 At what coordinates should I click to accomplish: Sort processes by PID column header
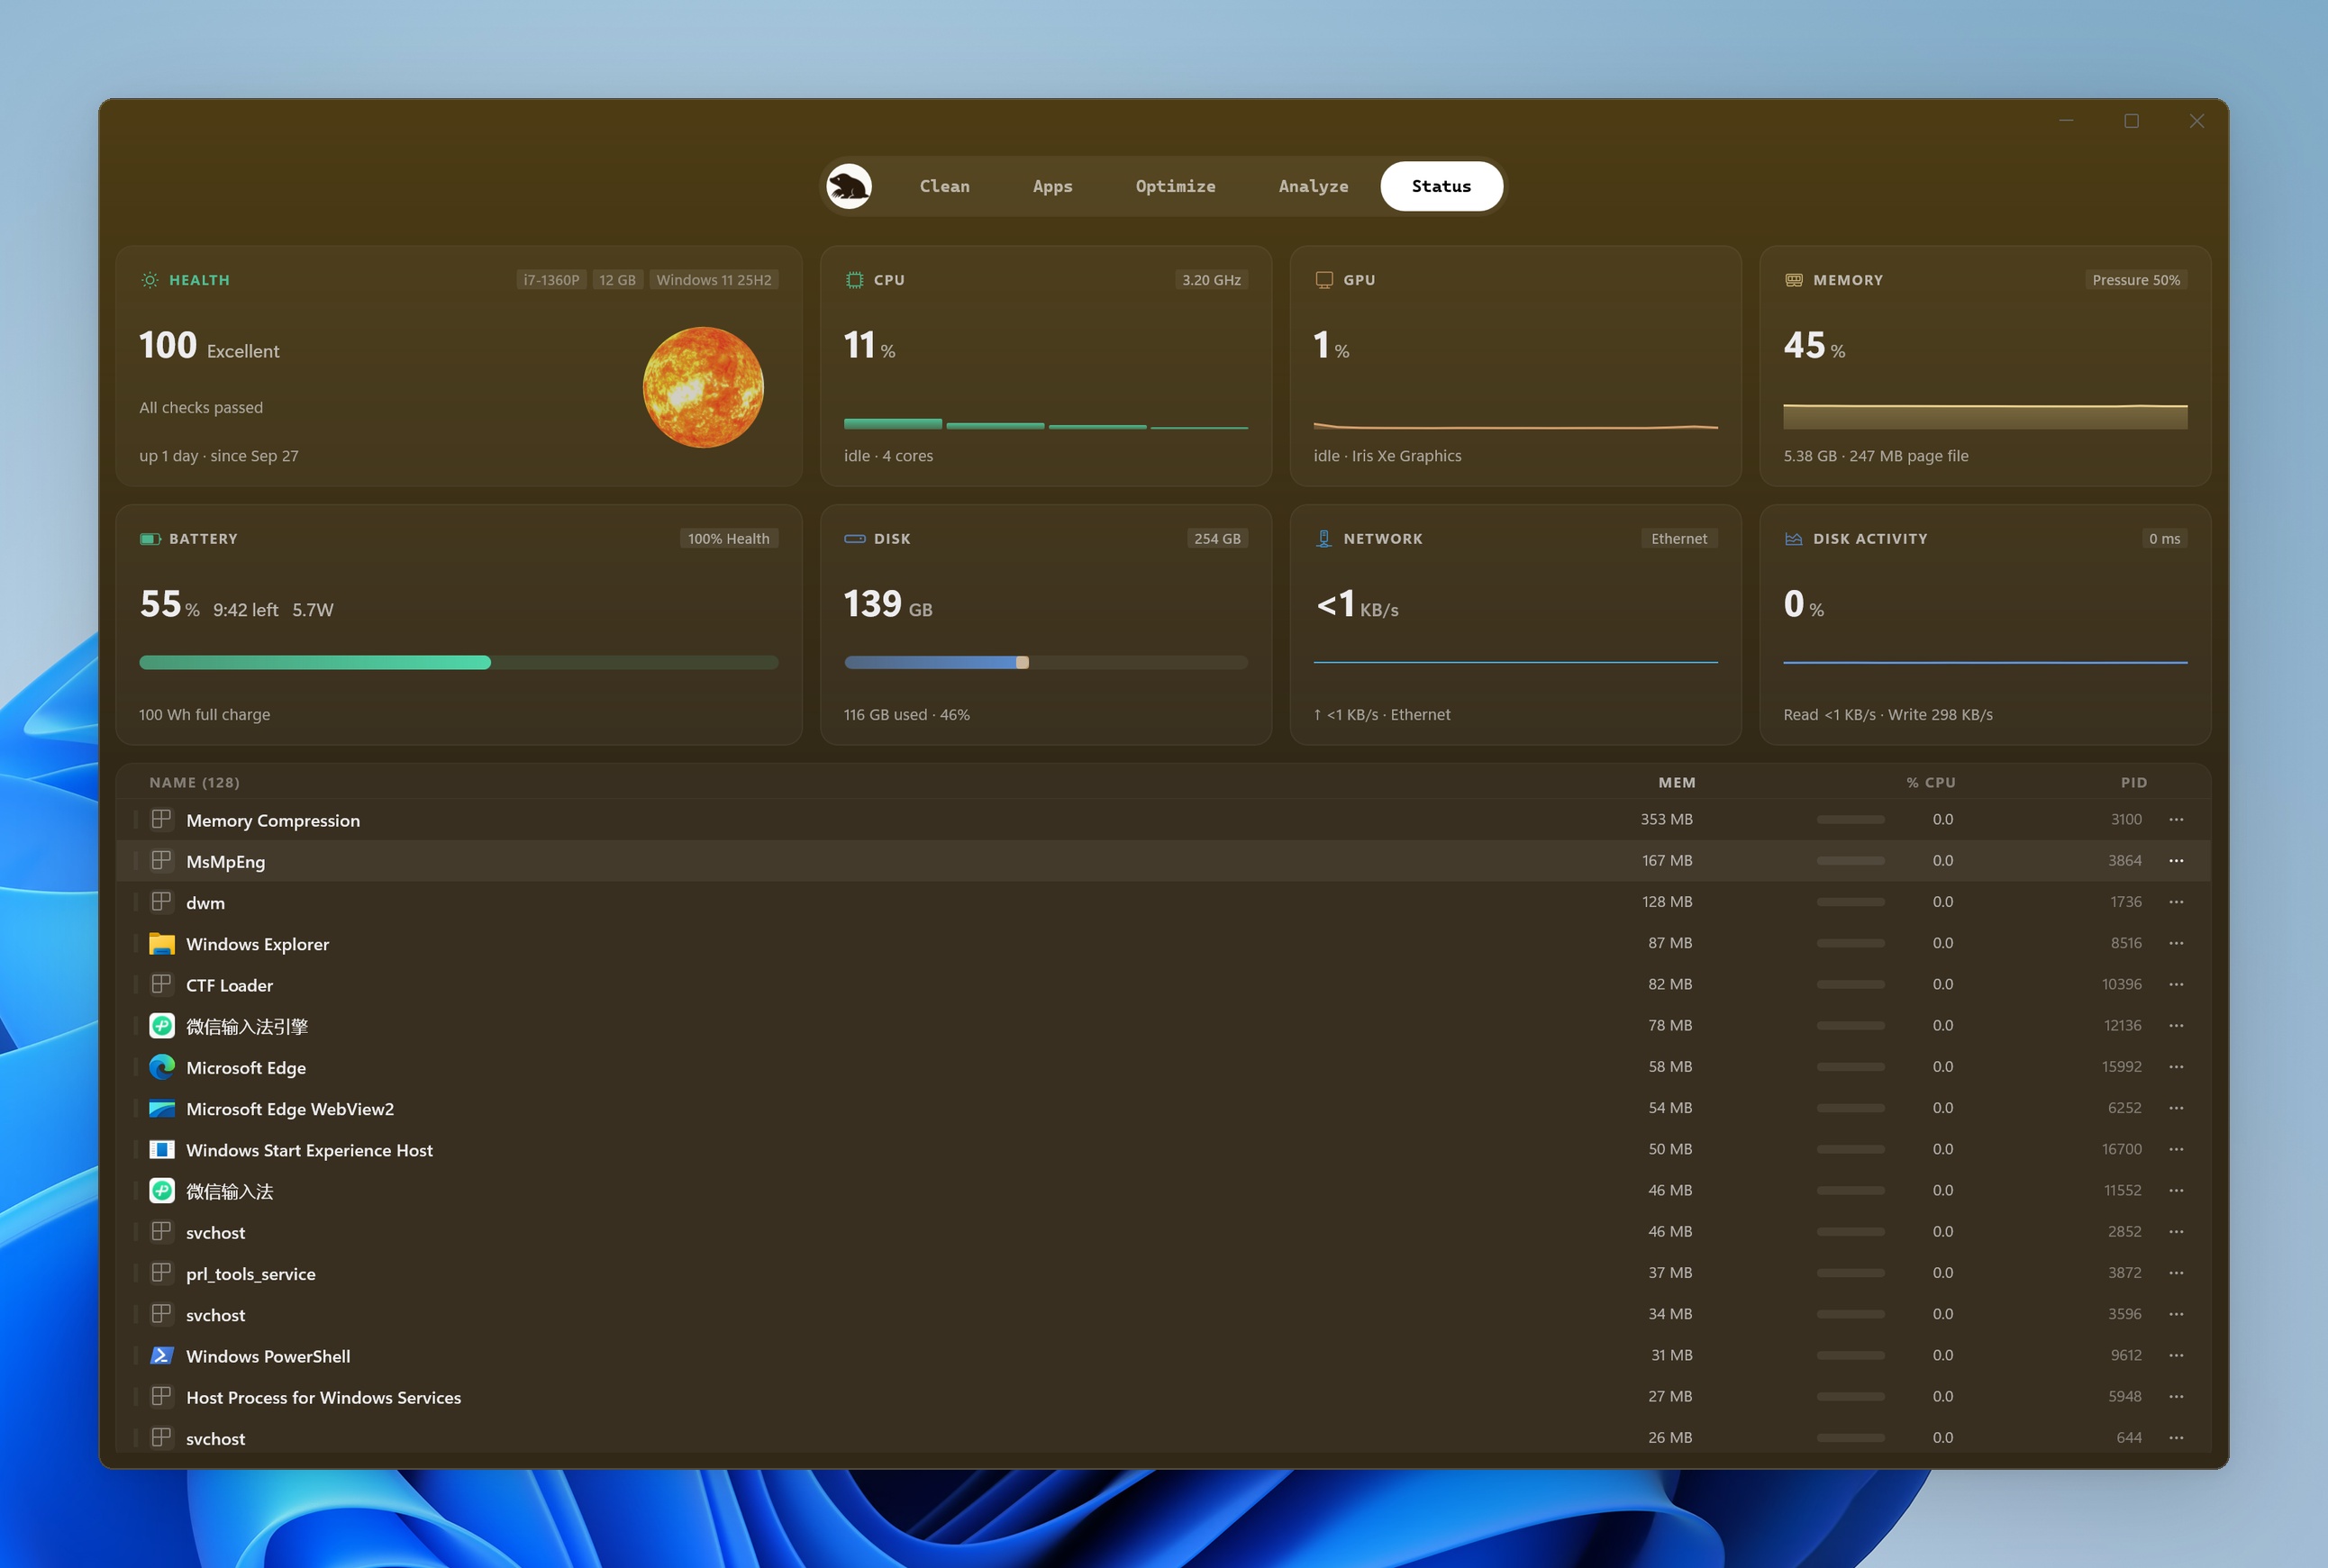click(2132, 783)
